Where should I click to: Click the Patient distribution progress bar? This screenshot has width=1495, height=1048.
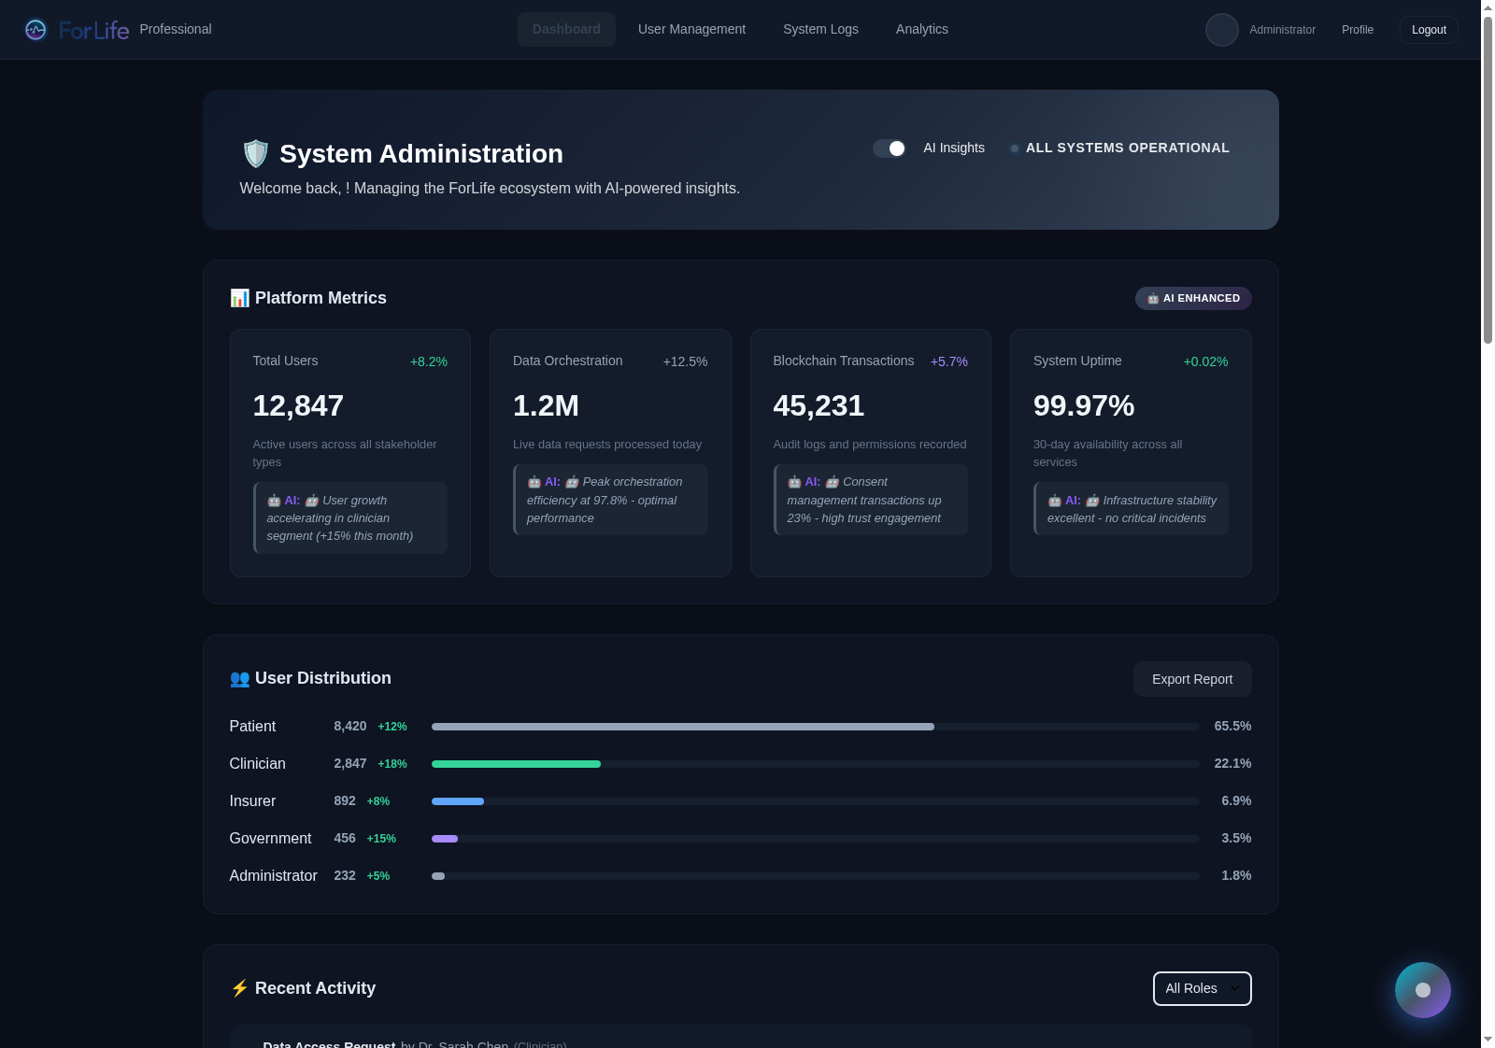[815, 727]
